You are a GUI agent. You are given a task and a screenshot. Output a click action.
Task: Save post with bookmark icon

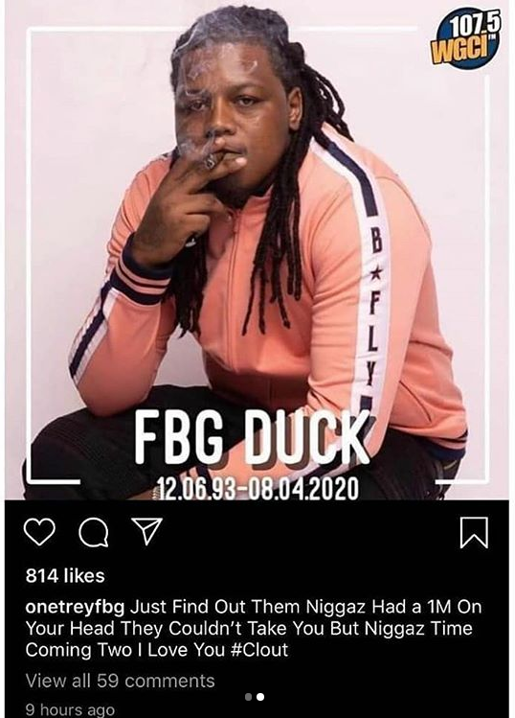[474, 532]
